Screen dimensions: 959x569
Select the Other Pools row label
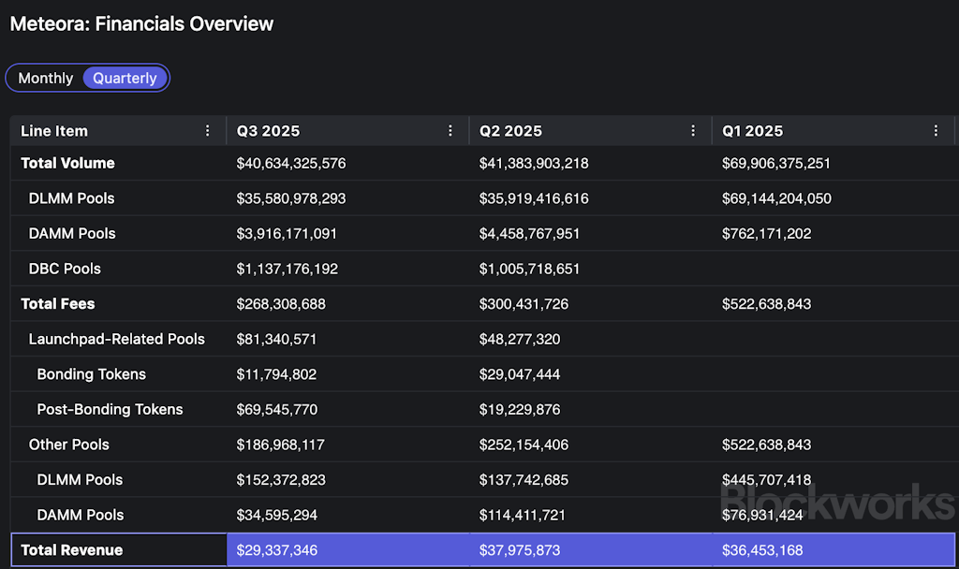point(68,445)
